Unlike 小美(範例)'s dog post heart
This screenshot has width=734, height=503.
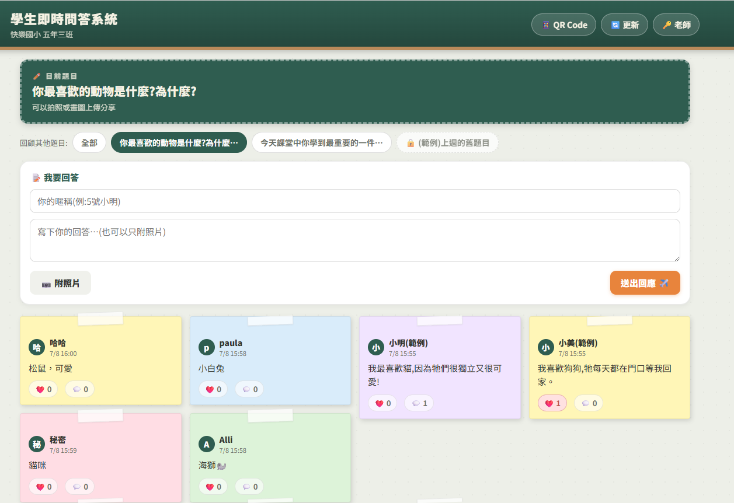pos(552,403)
